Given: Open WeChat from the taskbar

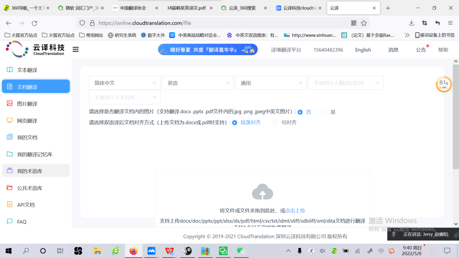Looking at the screenshot, I should tap(241, 251).
